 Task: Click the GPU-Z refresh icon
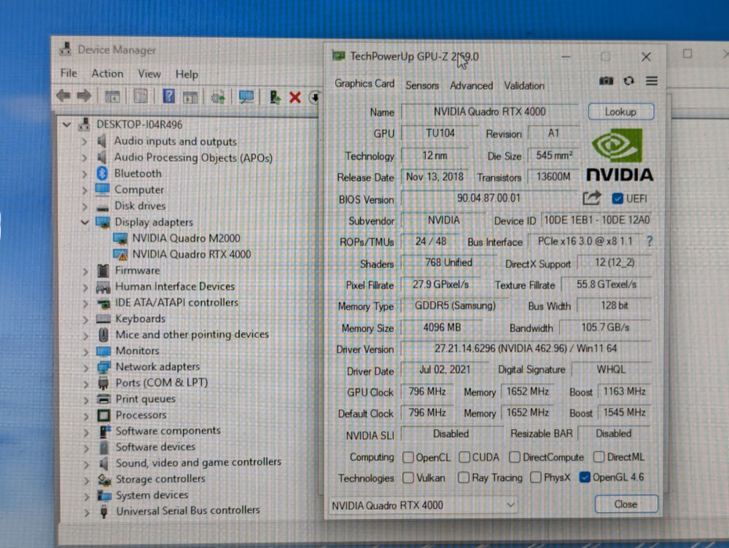[629, 81]
